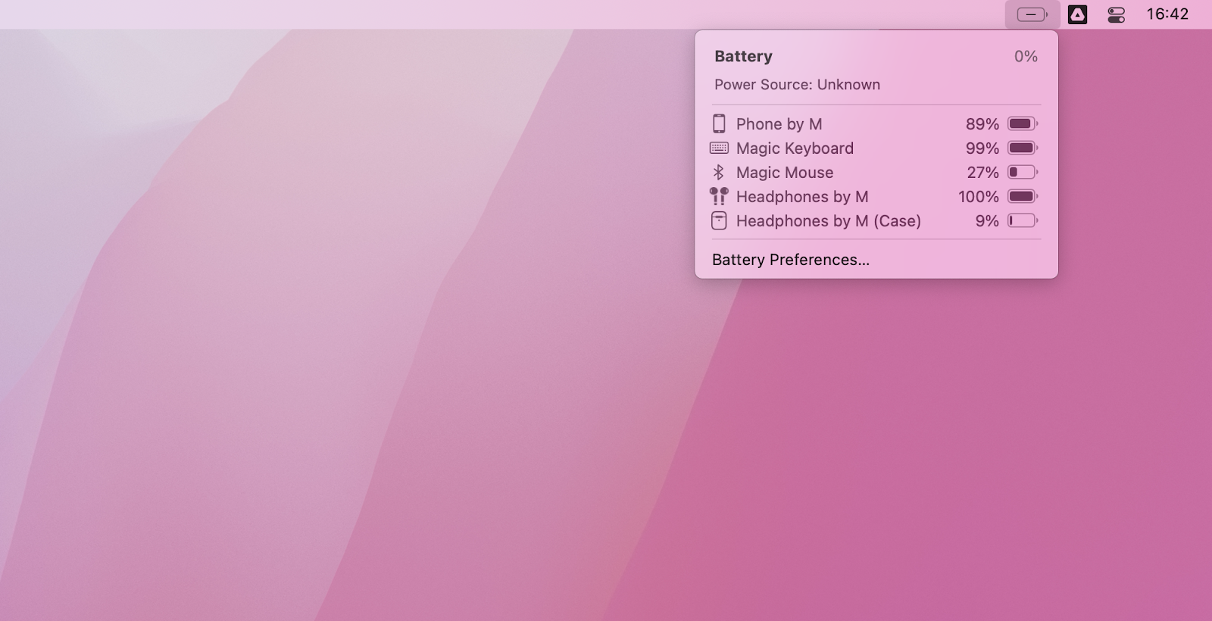Click the 9% value for Headphones Case
Image resolution: width=1212 pixels, height=621 pixels.
pos(987,221)
